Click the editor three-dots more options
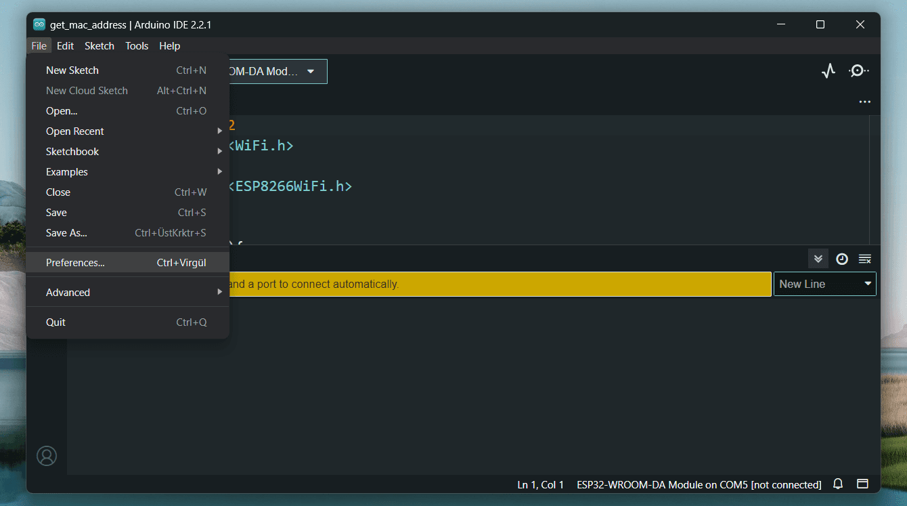 (864, 102)
